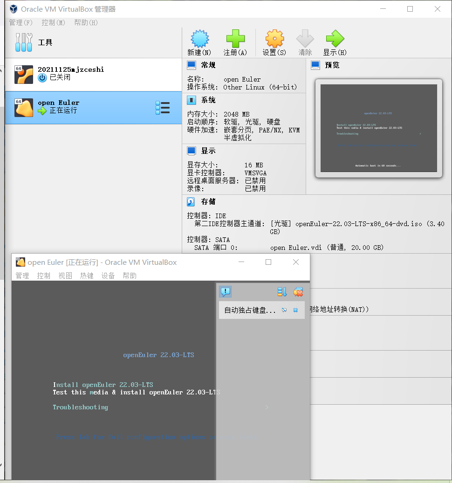Click the system section chip icon
The image size is (452, 483).
pyautogui.click(x=192, y=100)
